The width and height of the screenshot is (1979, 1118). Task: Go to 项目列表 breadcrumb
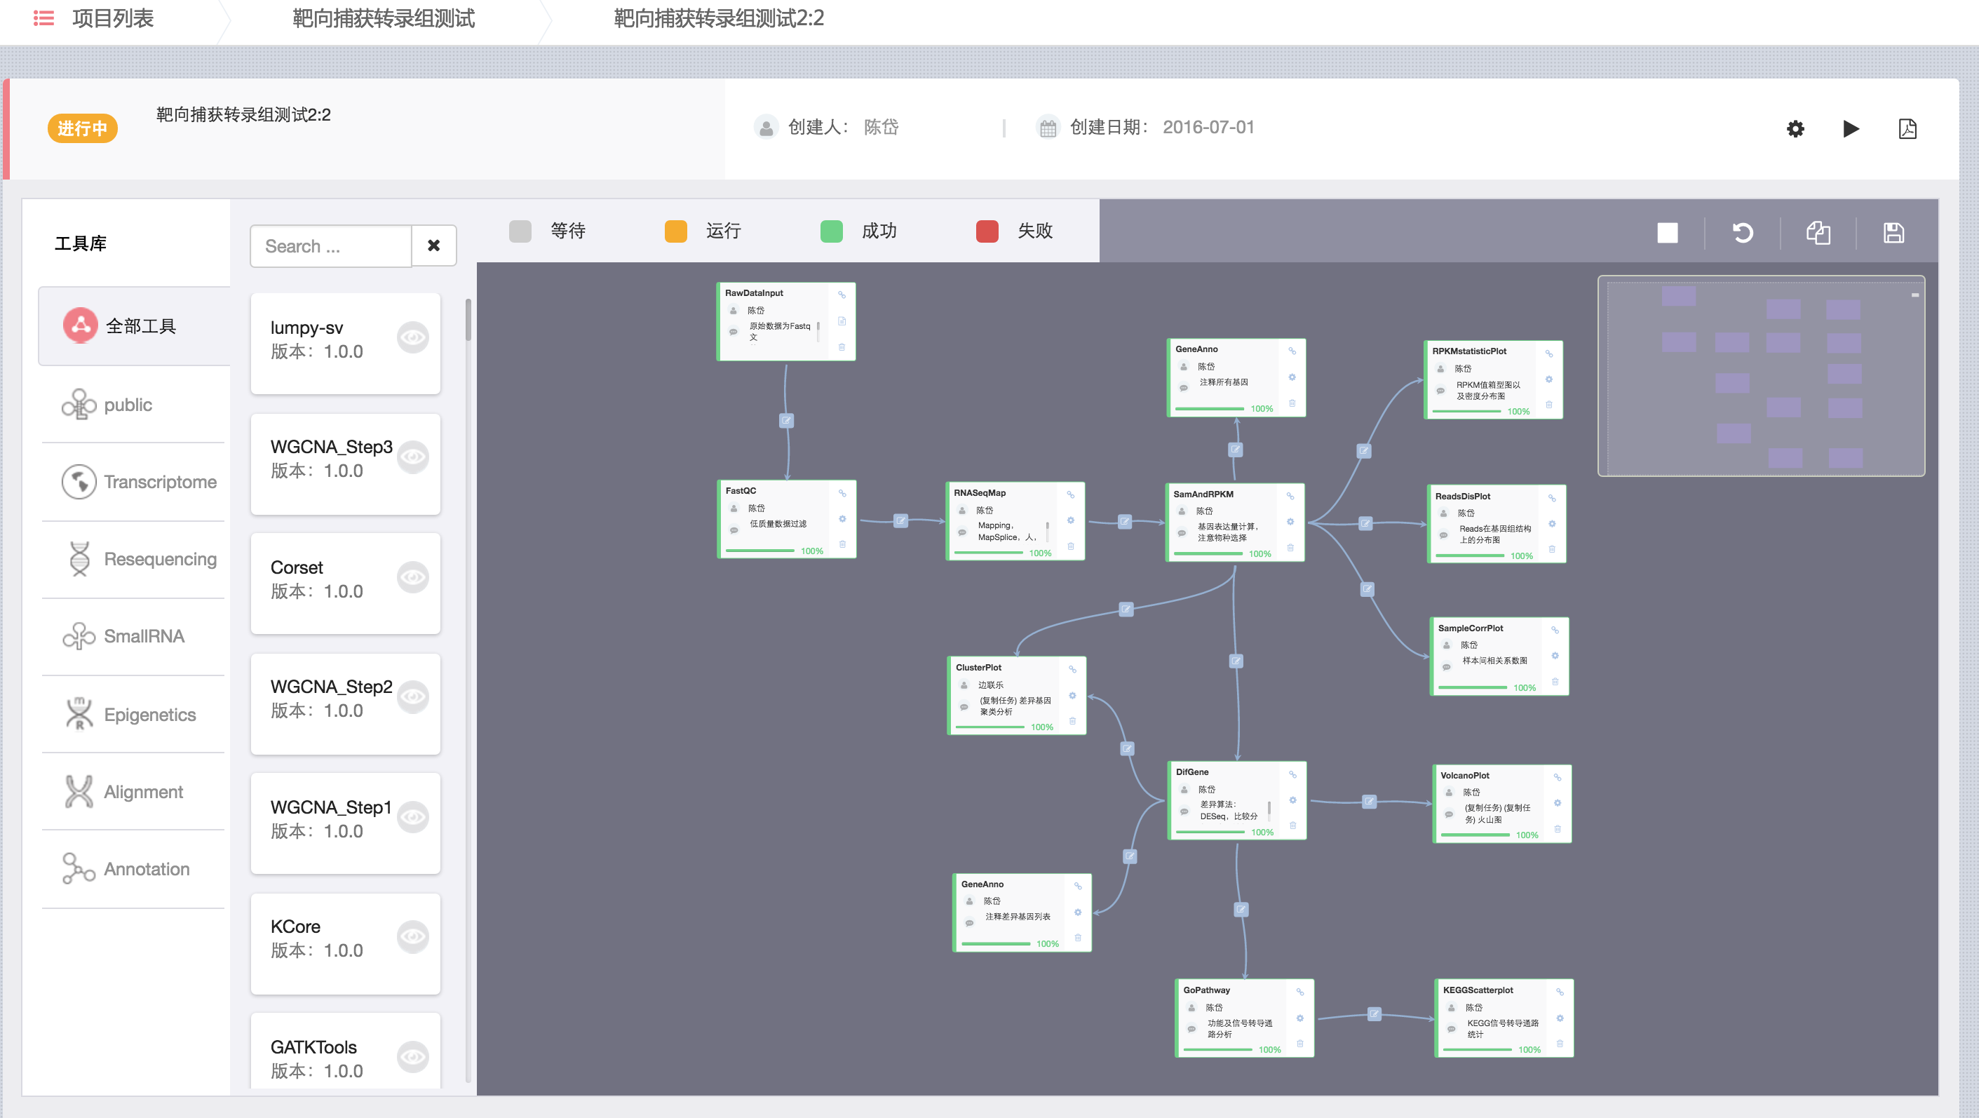(112, 18)
